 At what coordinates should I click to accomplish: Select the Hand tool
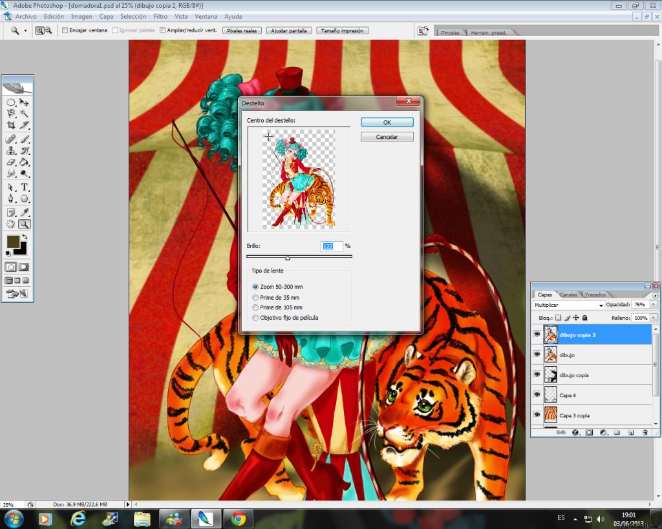pos(11,224)
